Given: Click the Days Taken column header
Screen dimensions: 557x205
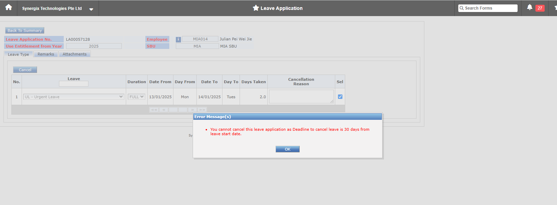Looking at the screenshot, I should coord(254,82).
